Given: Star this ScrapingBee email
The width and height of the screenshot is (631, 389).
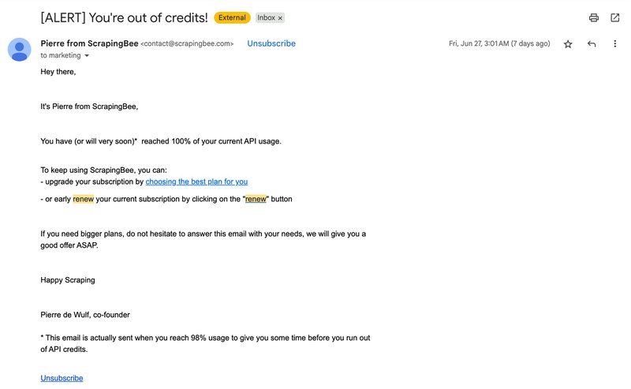Looking at the screenshot, I should [x=568, y=44].
